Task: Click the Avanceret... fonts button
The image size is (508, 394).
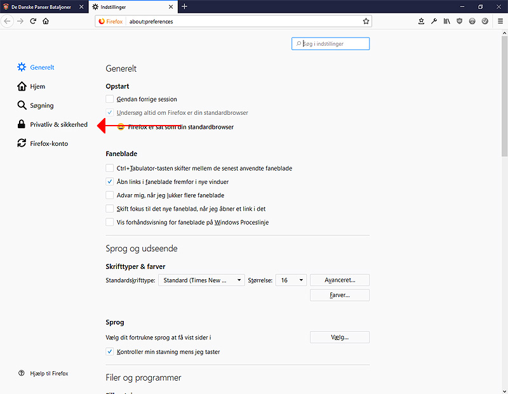Action: (340, 280)
